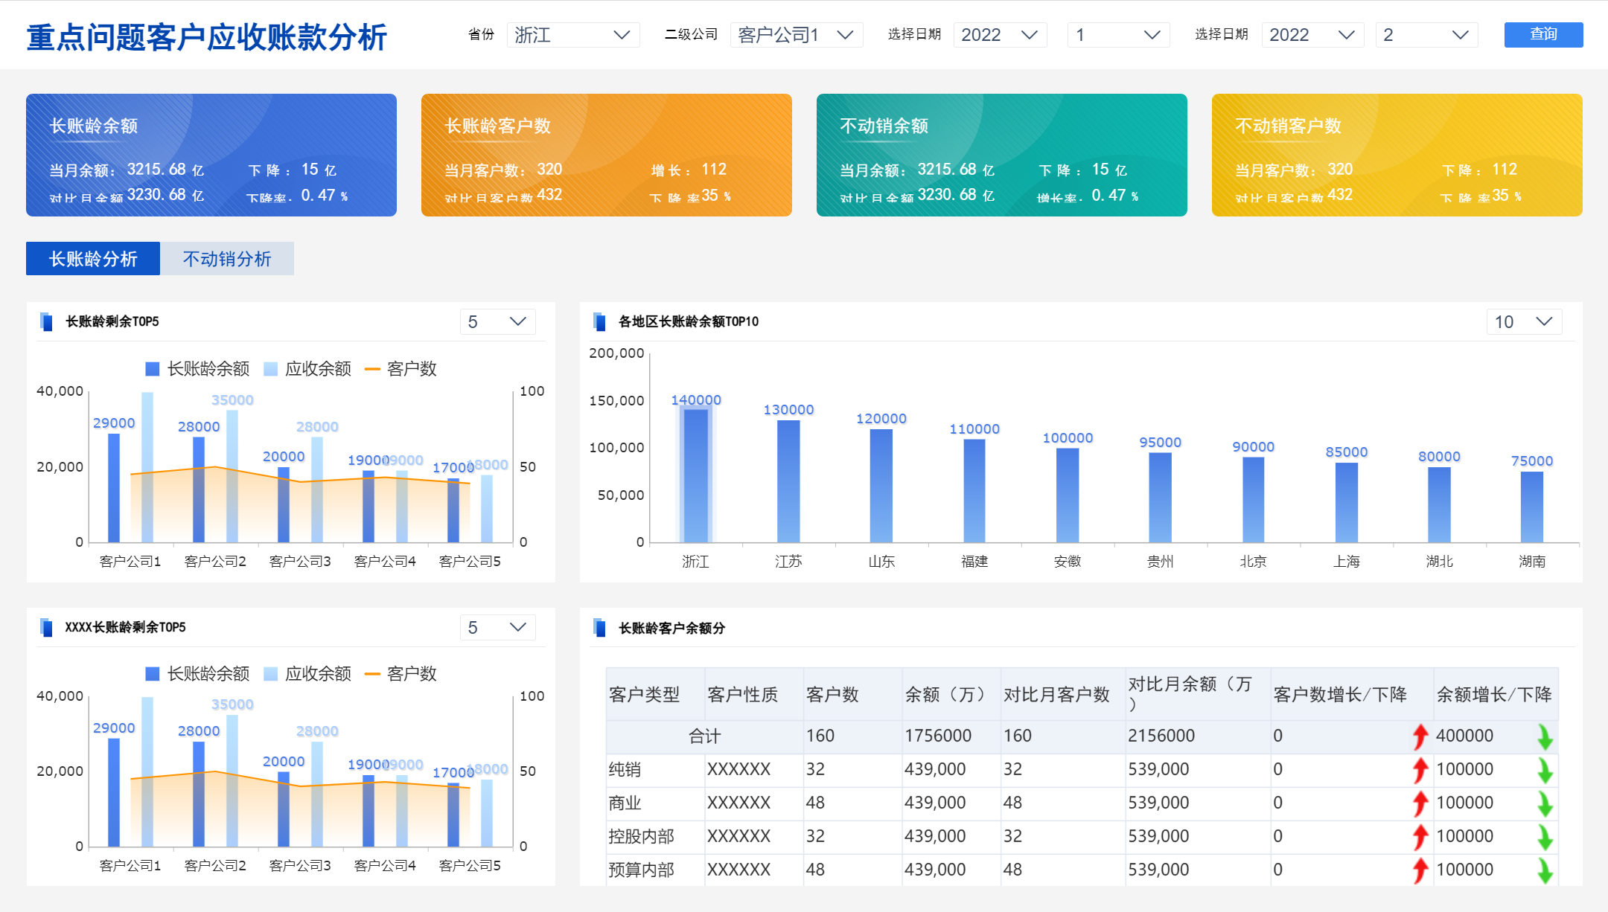The width and height of the screenshot is (1608, 912).
Task: Click the blue icon beside 长账龄客户余额分 title
Action: pyautogui.click(x=599, y=628)
